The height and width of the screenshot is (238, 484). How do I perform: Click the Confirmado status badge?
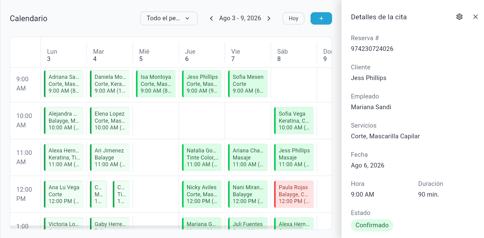click(x=372, y=225)
